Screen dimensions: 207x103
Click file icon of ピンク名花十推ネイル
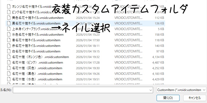pos(9,12)
